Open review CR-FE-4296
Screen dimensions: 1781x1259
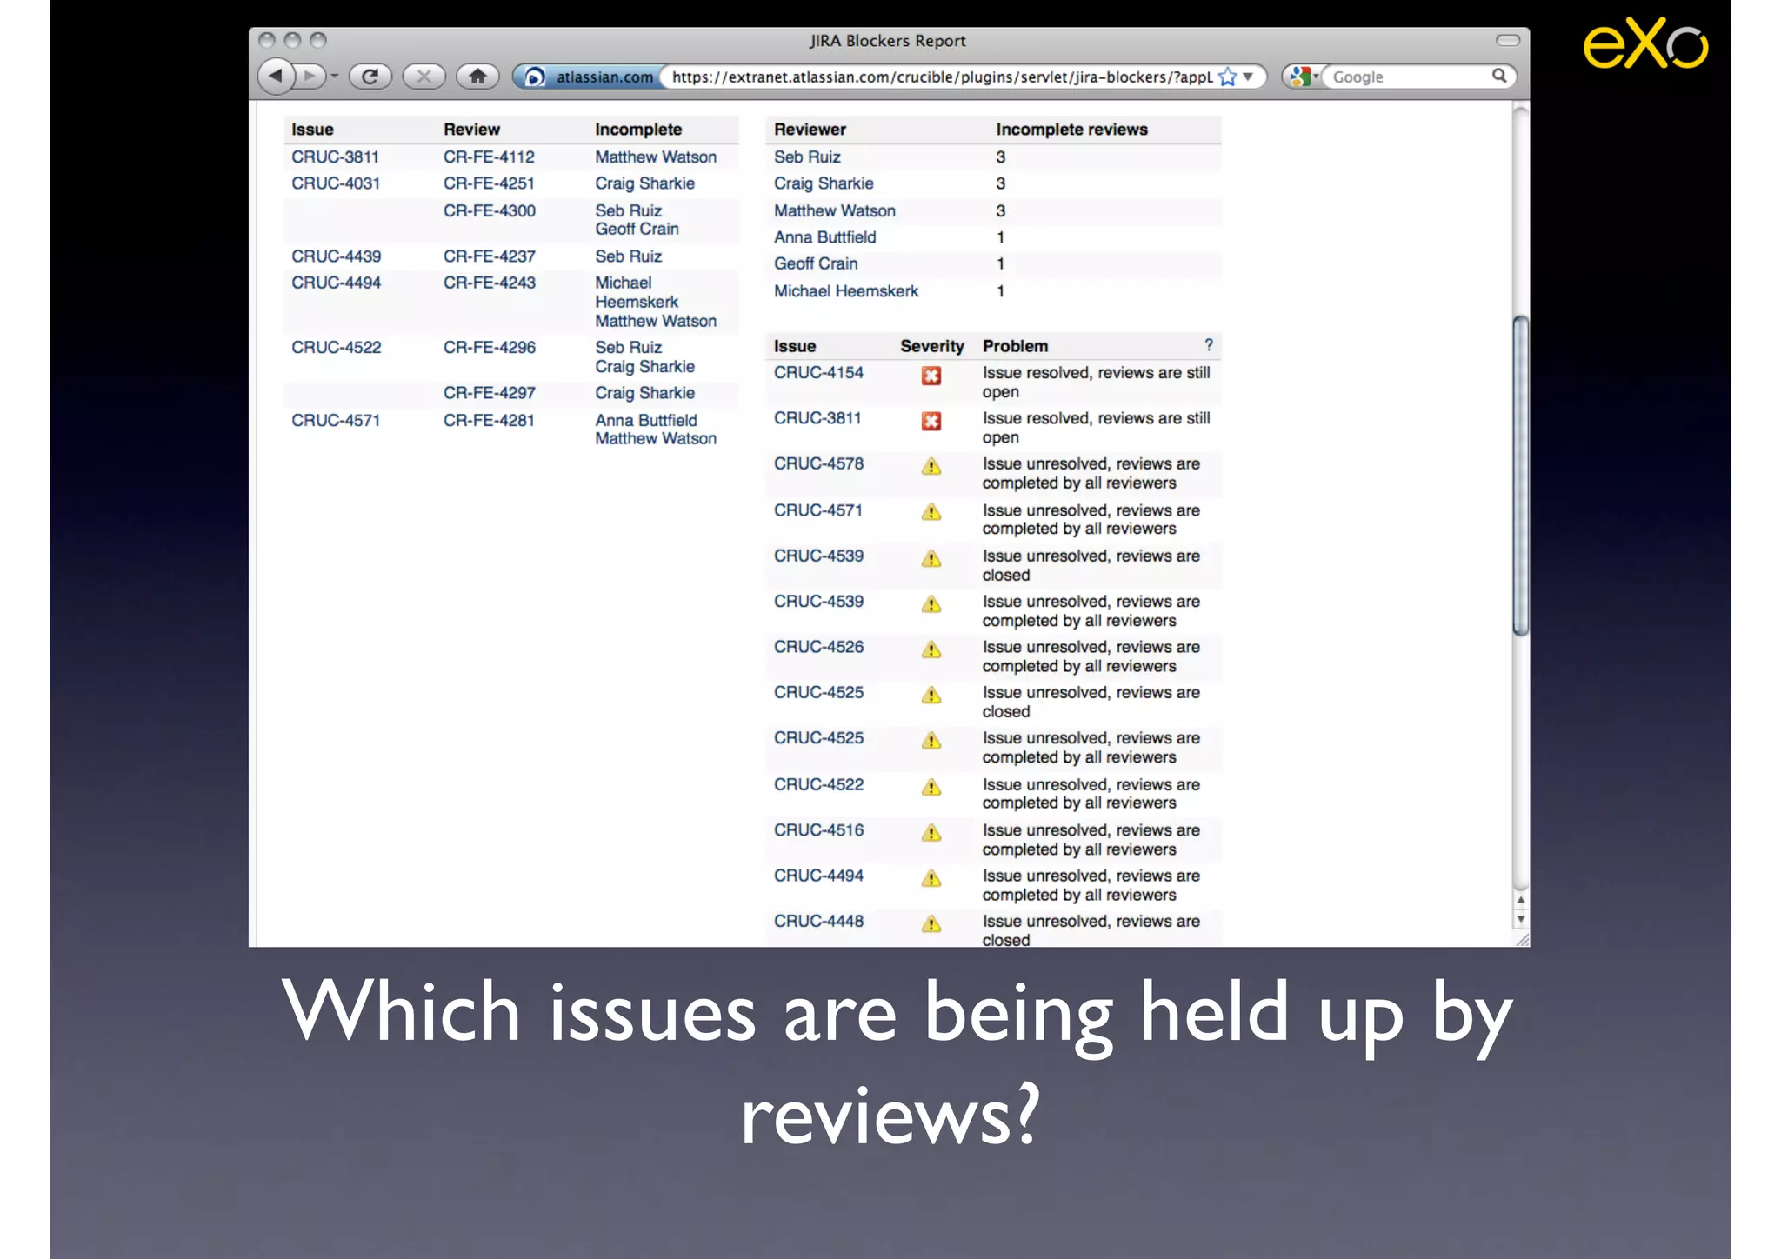(490, 347)
